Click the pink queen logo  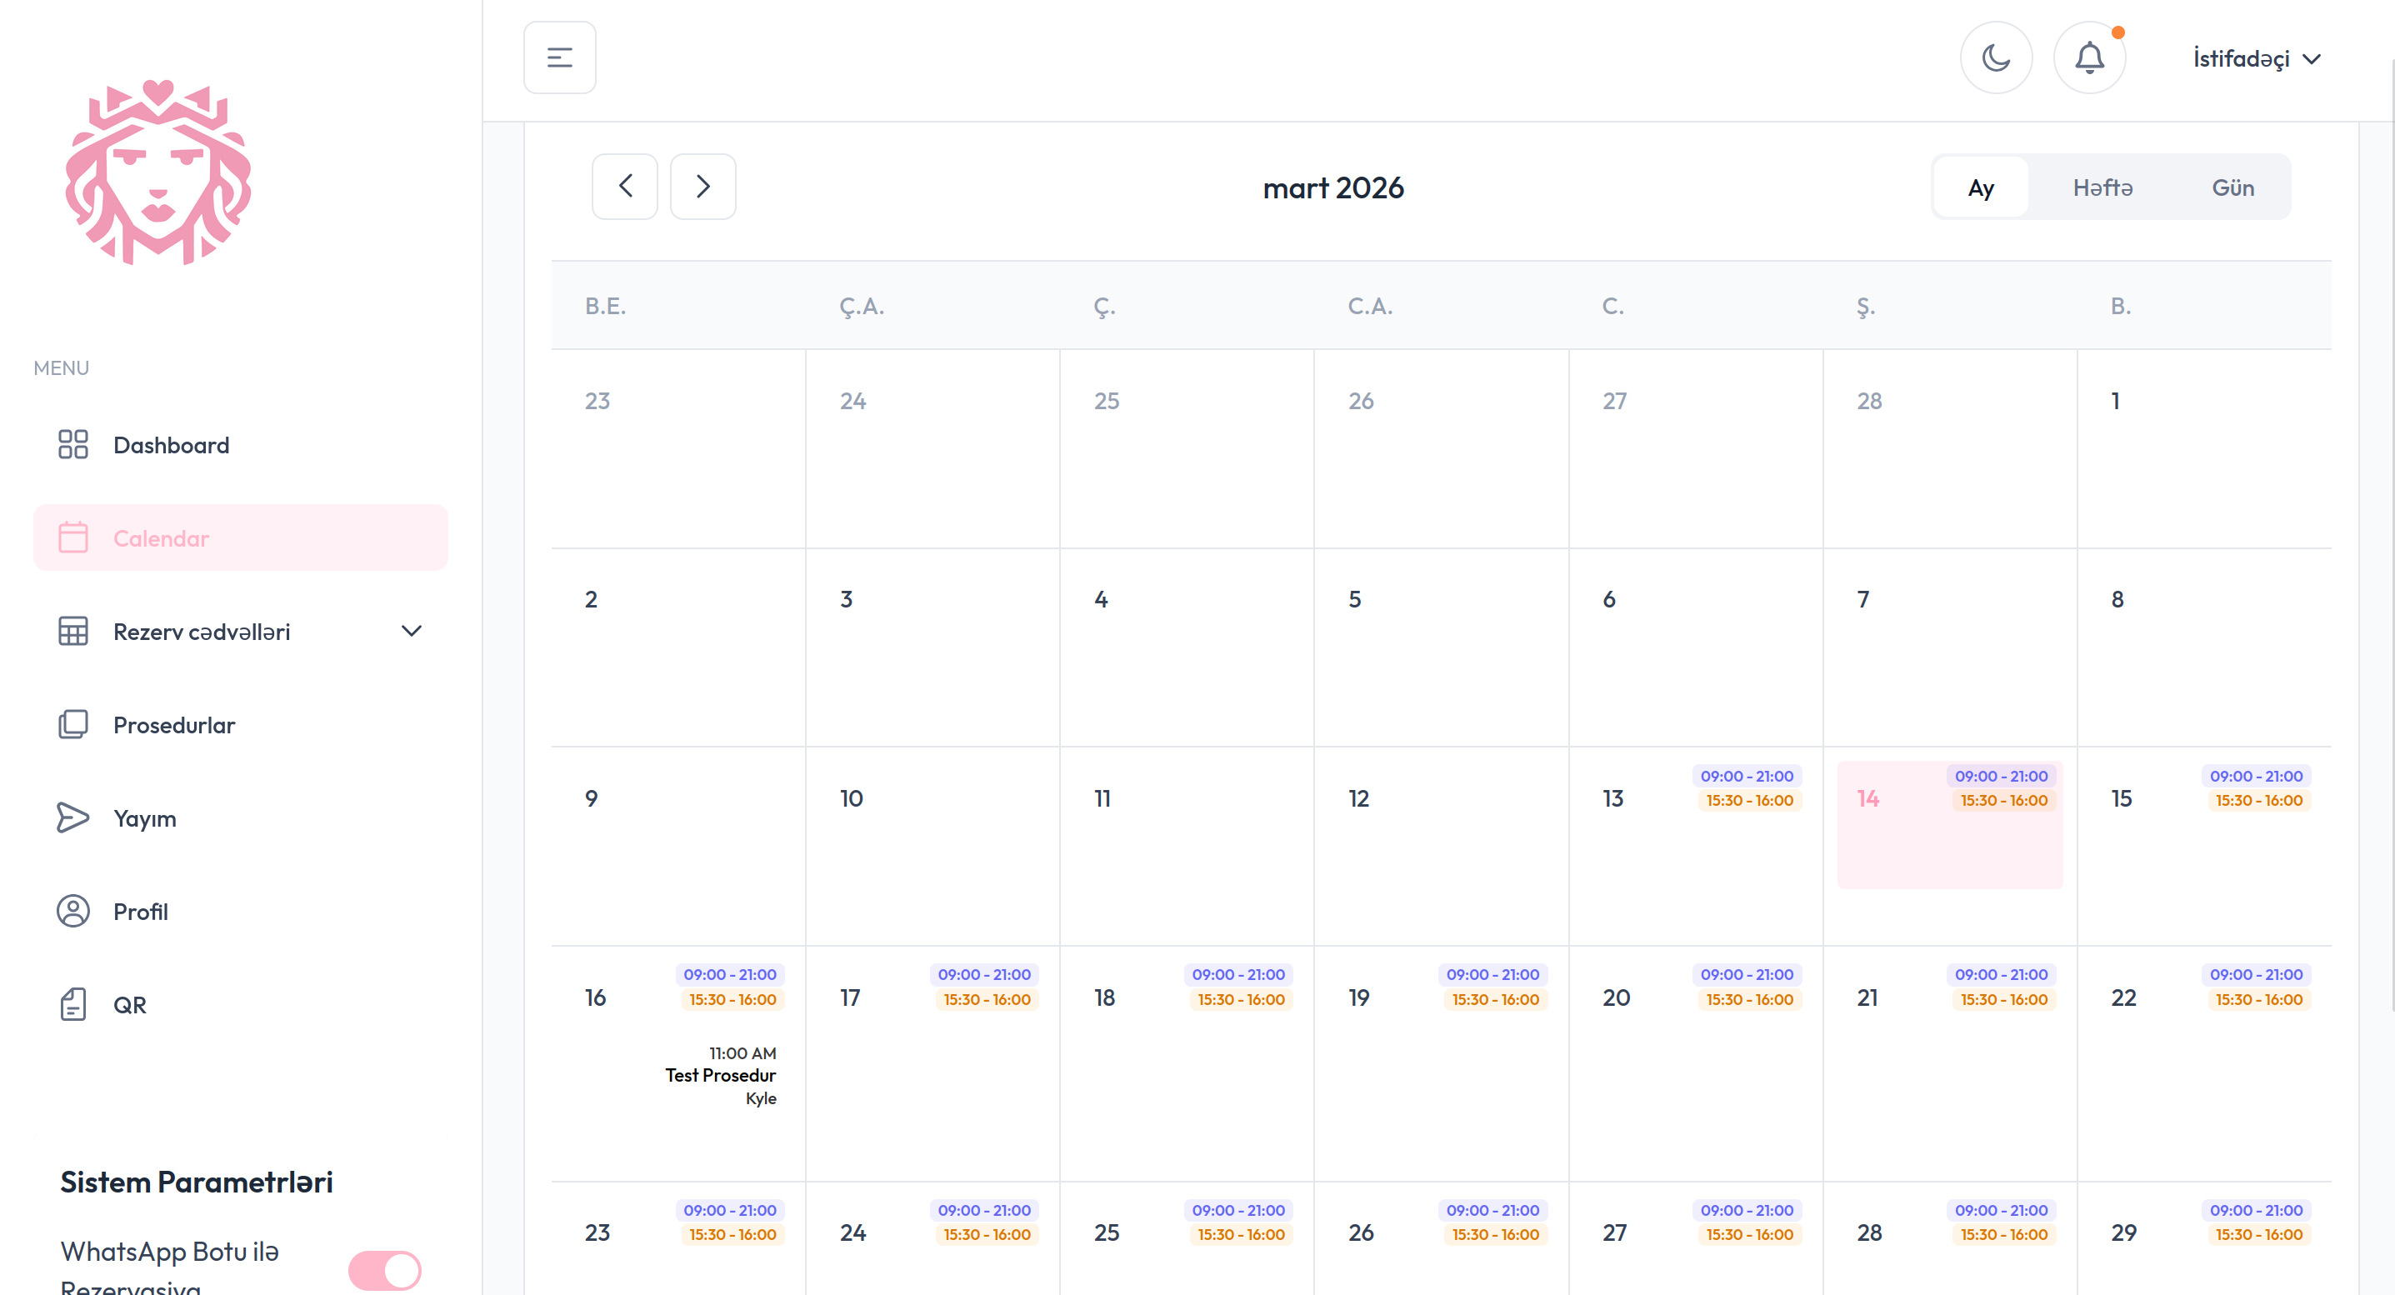[x=158, y=172]
